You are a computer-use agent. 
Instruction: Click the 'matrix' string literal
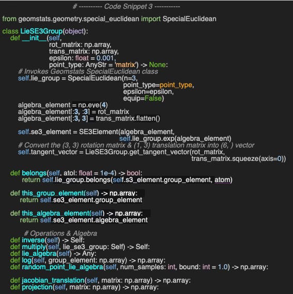coord(125,65)
